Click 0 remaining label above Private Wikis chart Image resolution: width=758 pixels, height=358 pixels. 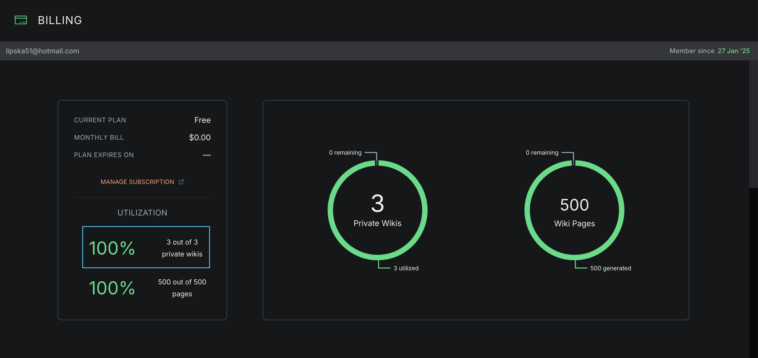[345, 152]
